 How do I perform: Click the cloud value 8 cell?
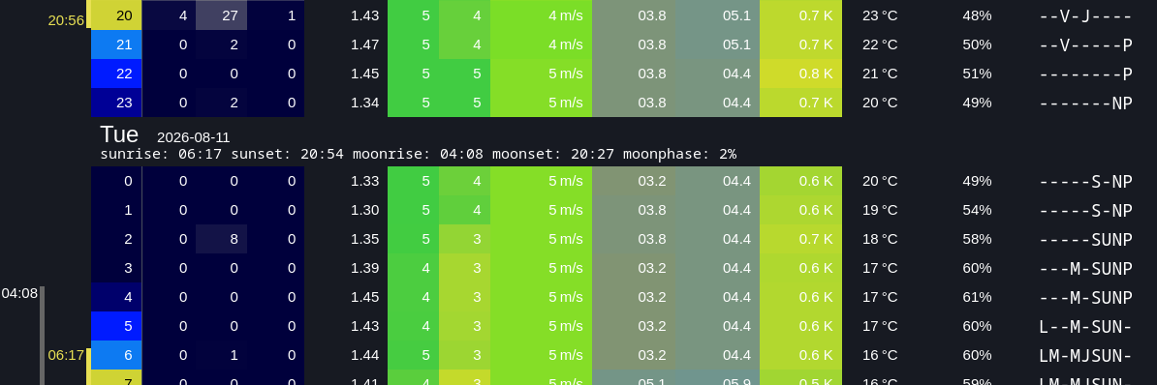221,239
